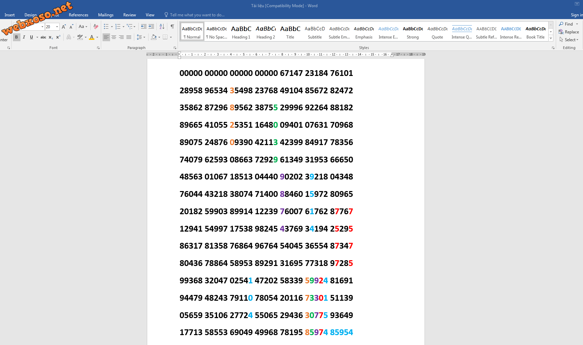The height and width of the screenshot is (345, 583).
Task: Click the Justify alignment icon
Action: (129, 37)
